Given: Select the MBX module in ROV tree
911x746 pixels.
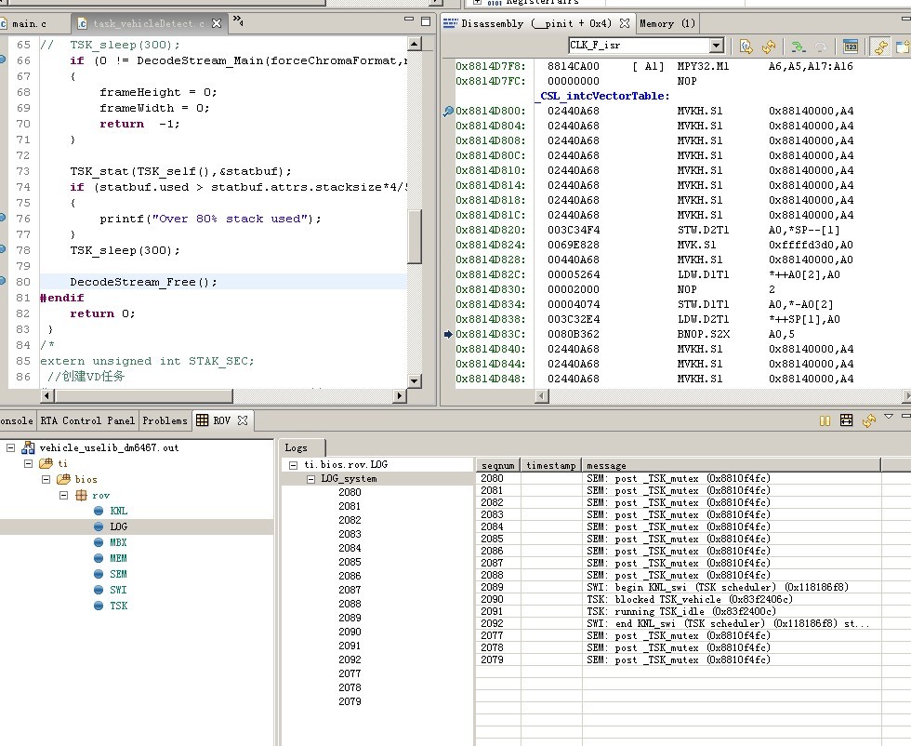Looking at the screenshot, I should (x=118, y=542).
